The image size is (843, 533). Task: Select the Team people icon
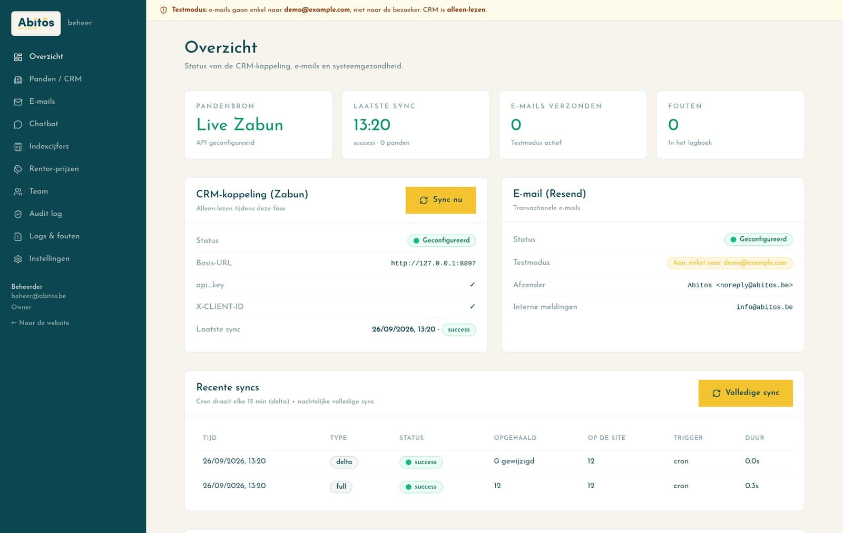(18, 192)
